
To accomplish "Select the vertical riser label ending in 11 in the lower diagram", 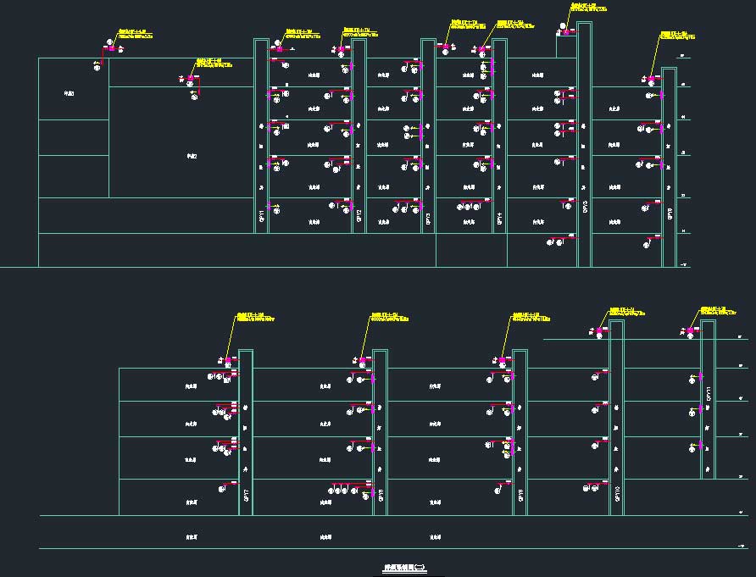I will pyautogui.click(x=709, y=394).
